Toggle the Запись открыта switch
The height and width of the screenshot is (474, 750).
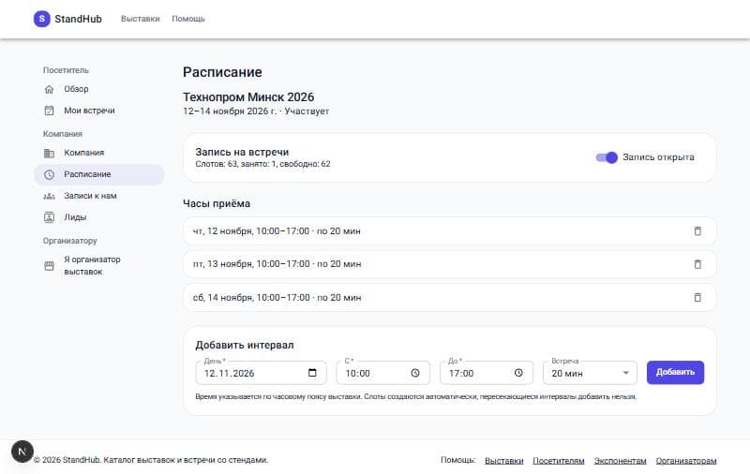coord(607,157)
